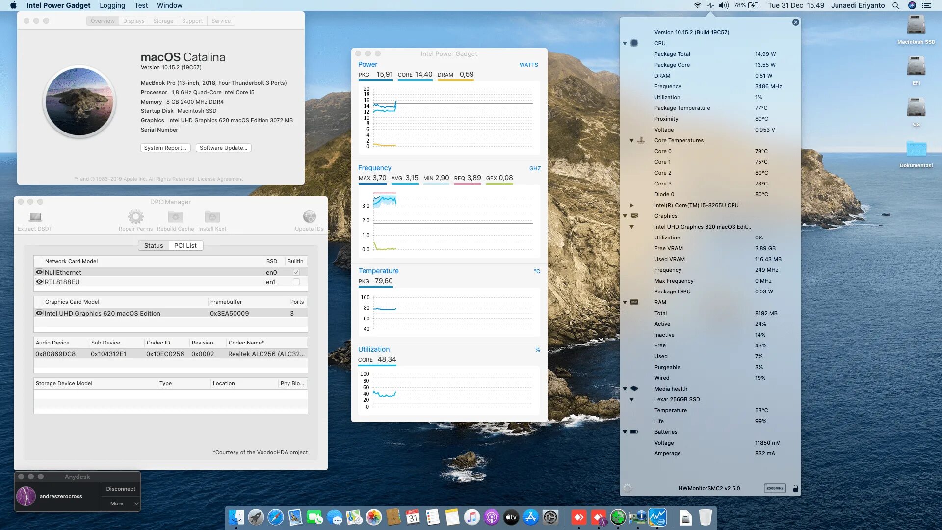
Task: Switch to the Status tab in DPCIManager
Action: pyautogui.click(x=154, y=245)
